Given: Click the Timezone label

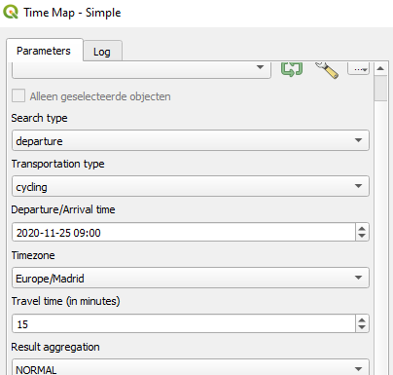Looking at the screenshot, I should (x=33, y=255).
